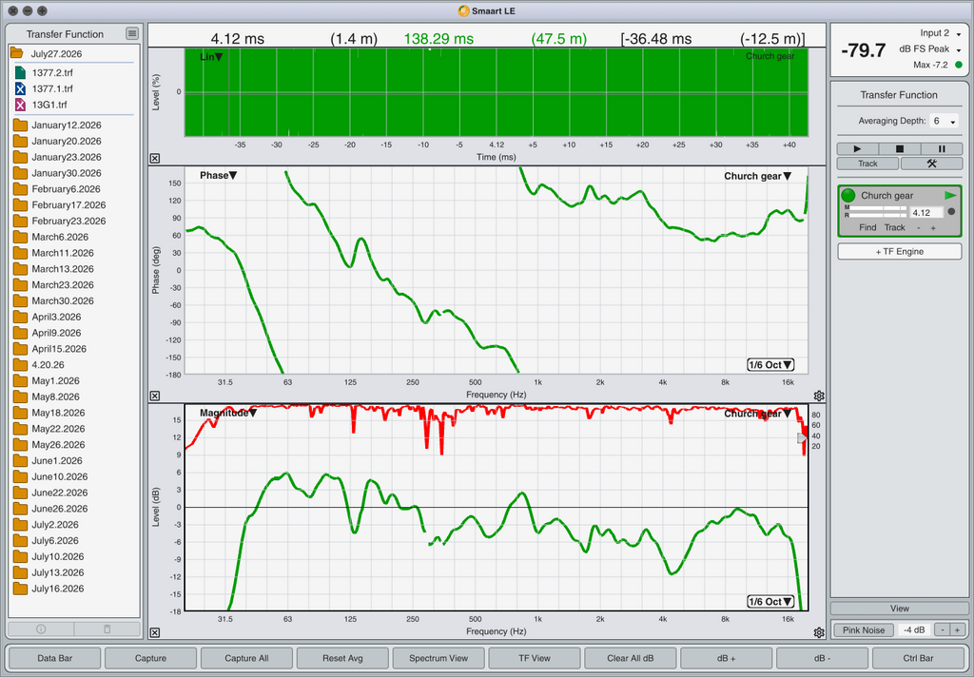The width and height of the screenshot is (974, 677).
Task: Start measurement with the play button
Action: tap(857, 149)
